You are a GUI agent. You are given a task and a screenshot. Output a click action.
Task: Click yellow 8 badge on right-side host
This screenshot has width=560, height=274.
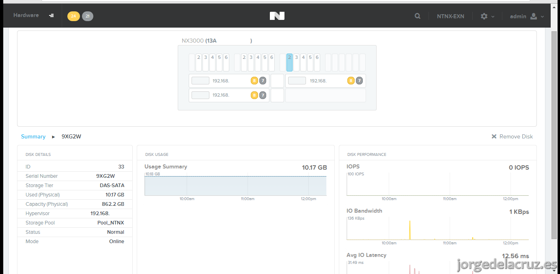point(351,81)
